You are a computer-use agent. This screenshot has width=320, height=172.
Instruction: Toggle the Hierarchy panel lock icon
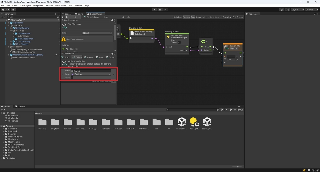click(55, 14)
